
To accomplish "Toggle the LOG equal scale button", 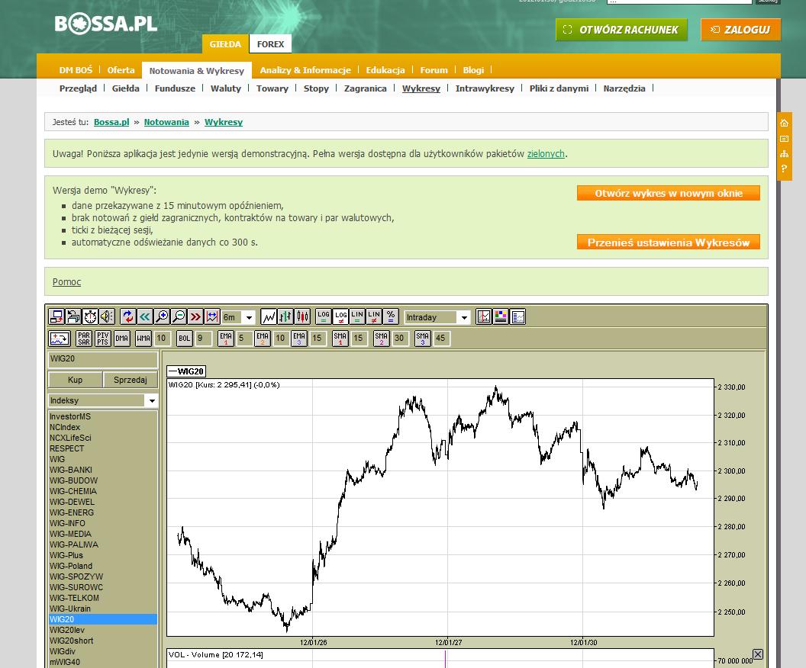I will pyautogui.click(x=324, y=316).
